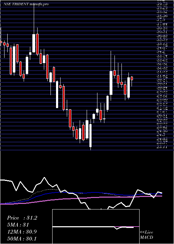Click the 25.42 price axis label
This screenshot has width=174, height=244.
coord(162,127)
